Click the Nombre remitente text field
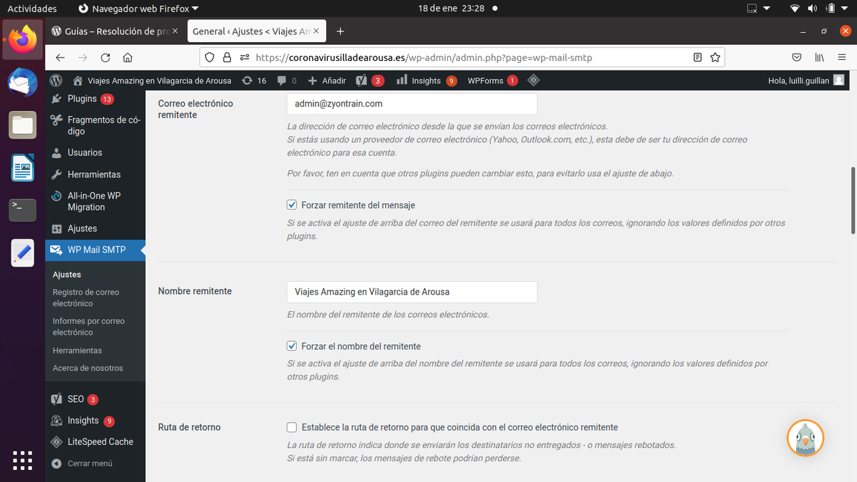The height and width of the screenshot is (482, 857). pyautogui.click(x=412, y=292)
